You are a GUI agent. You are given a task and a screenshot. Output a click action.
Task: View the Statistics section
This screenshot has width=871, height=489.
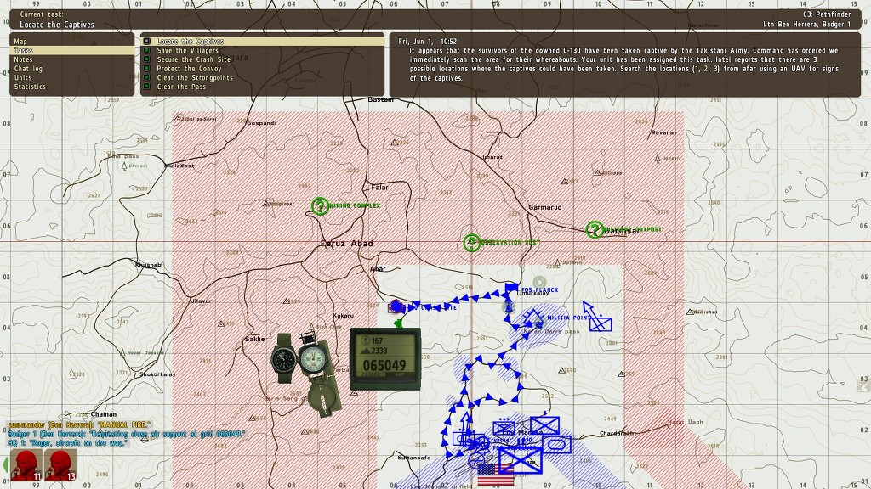coord(30,87)
